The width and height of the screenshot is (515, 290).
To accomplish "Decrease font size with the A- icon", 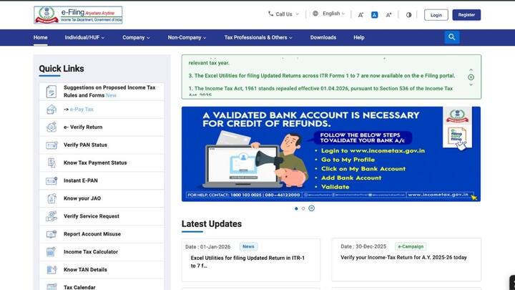I will (x=360, y=15).
